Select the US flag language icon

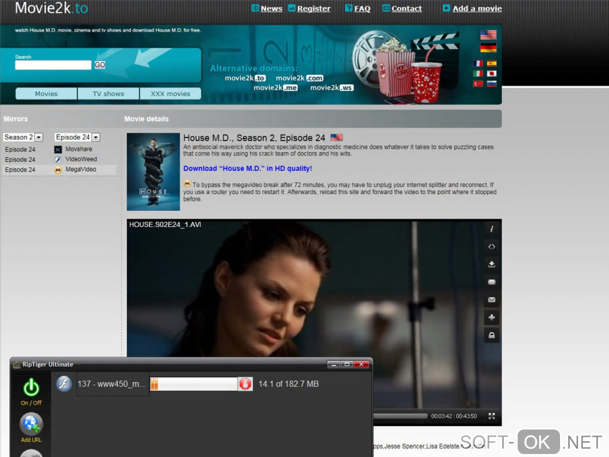(488, 35)
